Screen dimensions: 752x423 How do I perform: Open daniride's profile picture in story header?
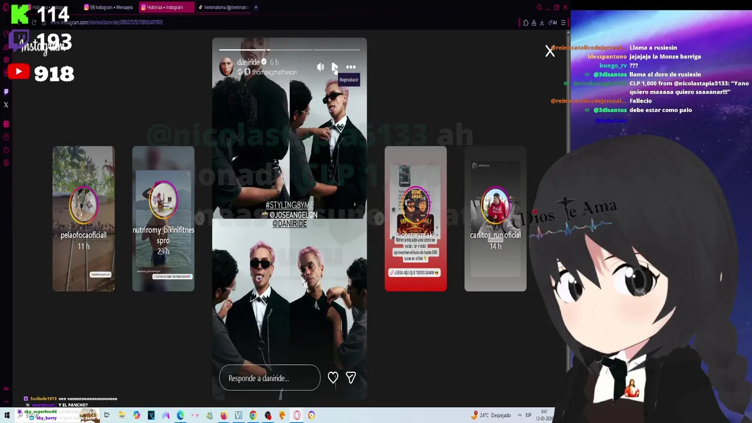coord(226,66)
